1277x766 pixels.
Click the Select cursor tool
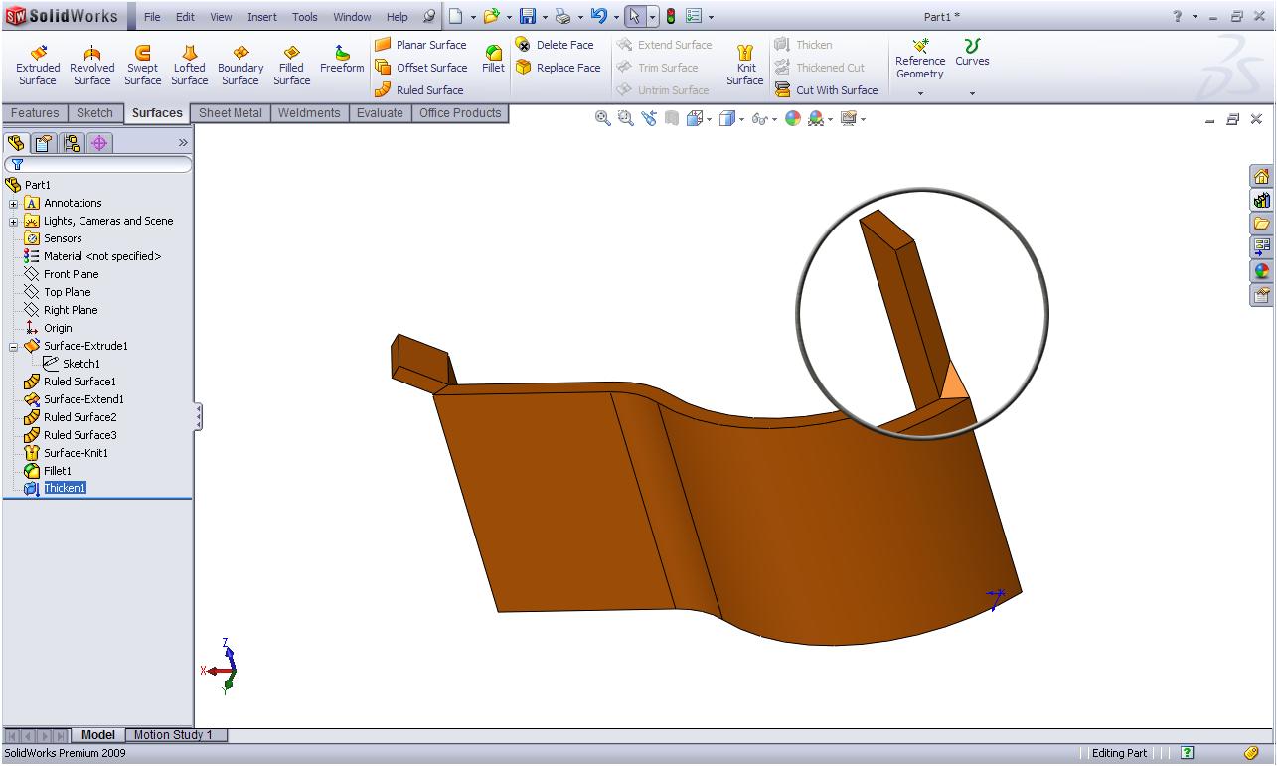pos(634,16)
